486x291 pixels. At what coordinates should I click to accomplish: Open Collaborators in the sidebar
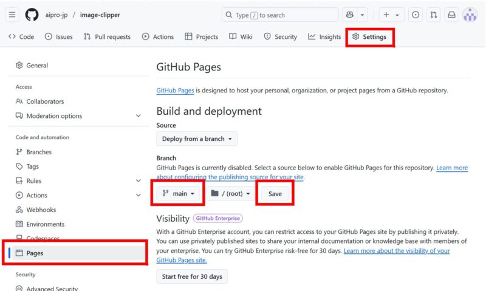(79, 101)
